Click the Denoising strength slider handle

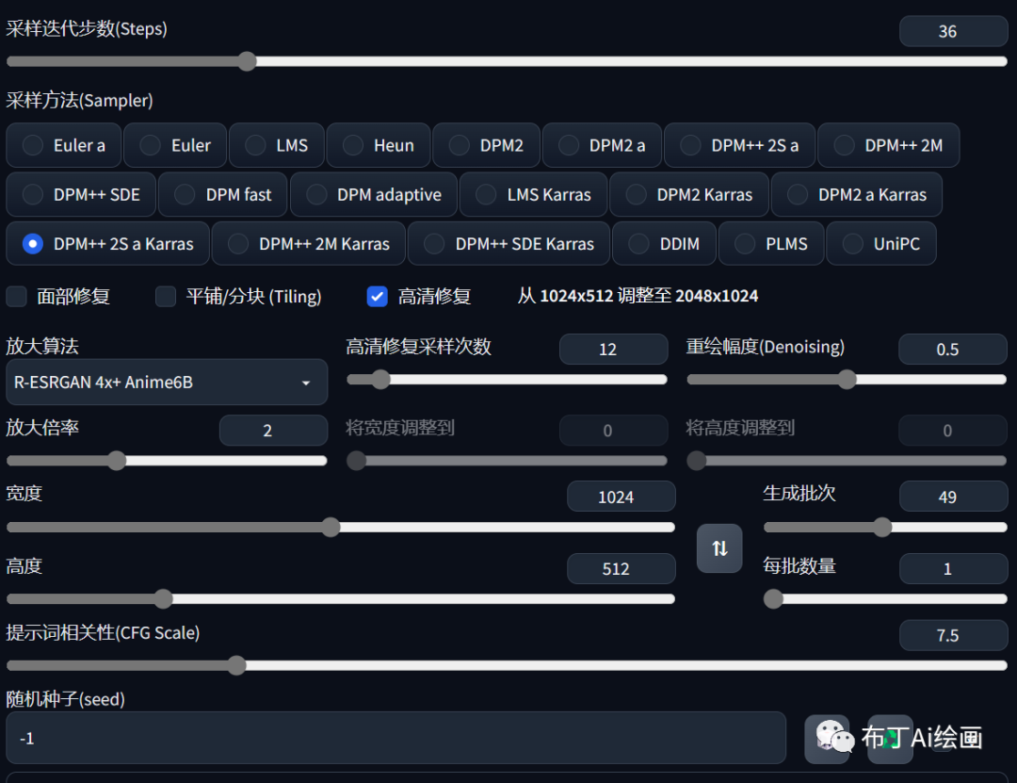point(847,380)
